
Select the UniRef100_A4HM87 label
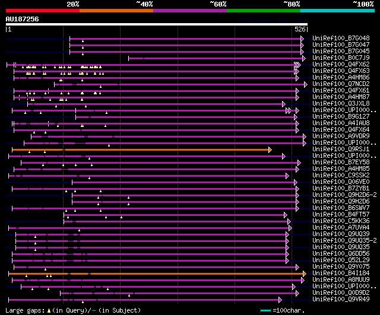341,97
